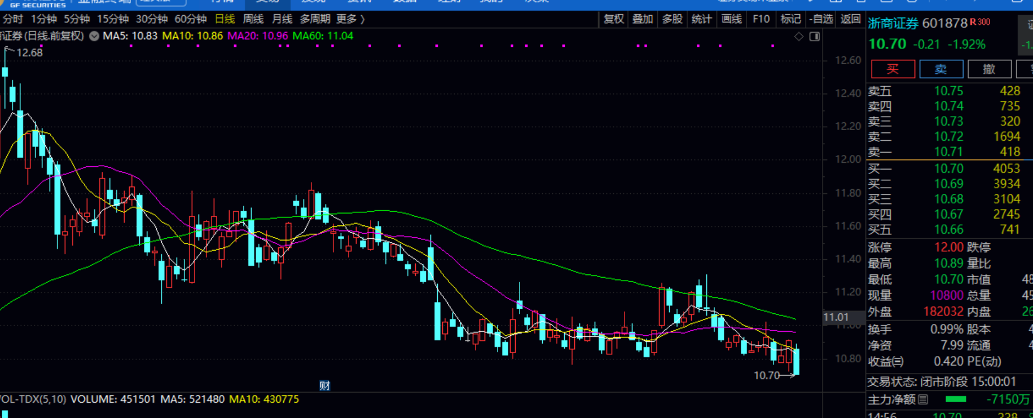Click the 浙商证券 stock name
This screenshot has height=418, width=1033.
[x=893, y=24]
